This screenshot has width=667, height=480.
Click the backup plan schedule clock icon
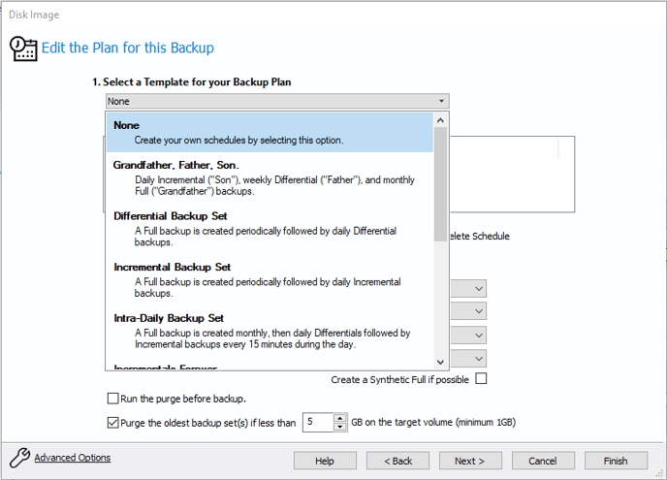pos(23,48)
